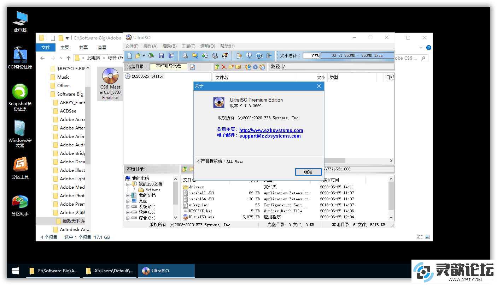
Task: Click the X:\Users\Default taskbar item
Action: point(109,271)
